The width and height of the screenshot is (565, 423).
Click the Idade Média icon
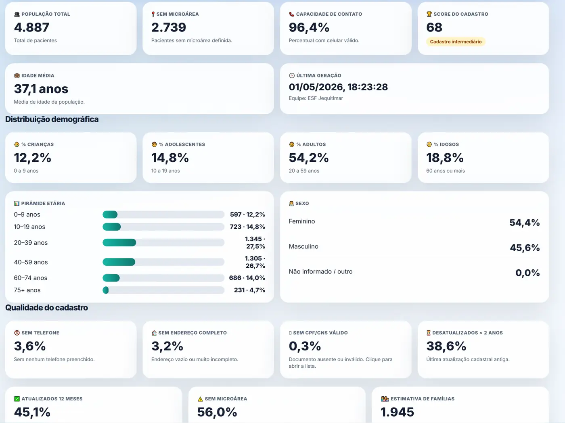17,75
